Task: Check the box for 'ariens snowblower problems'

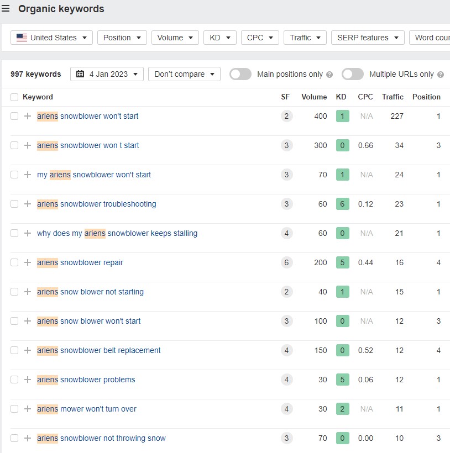Action: click(14, 380)
